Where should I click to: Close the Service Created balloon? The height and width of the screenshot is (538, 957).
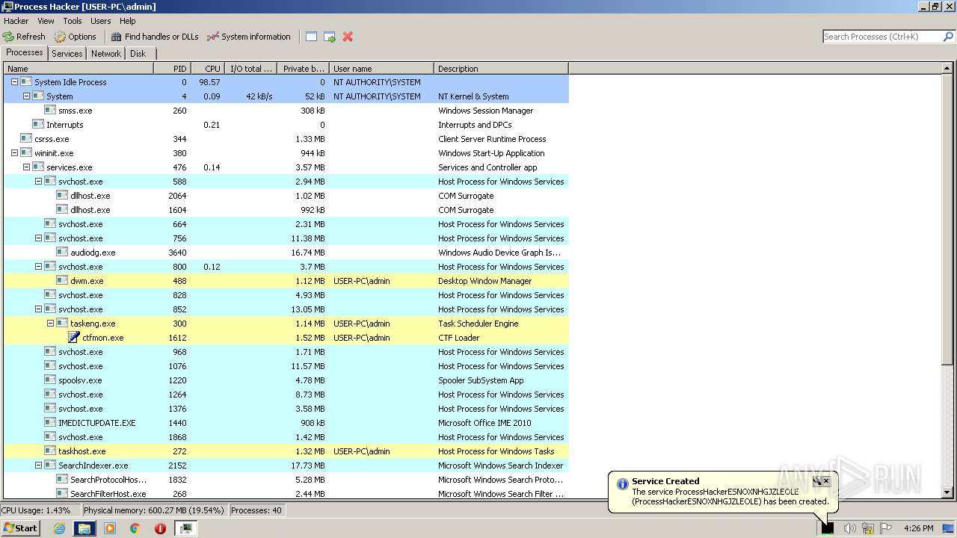[826, 481]
